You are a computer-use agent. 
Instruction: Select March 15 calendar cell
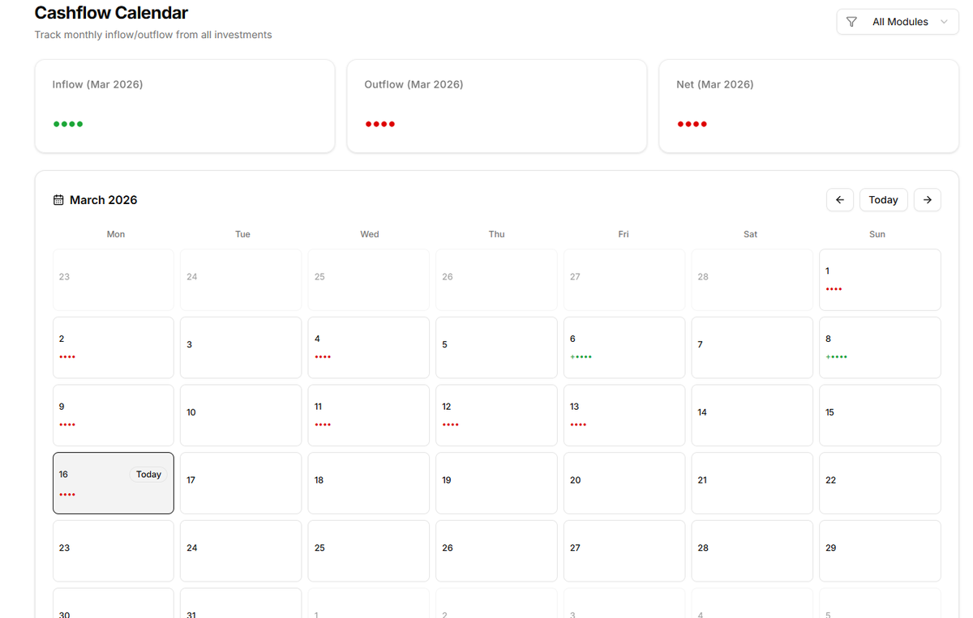tap(880, 416)
